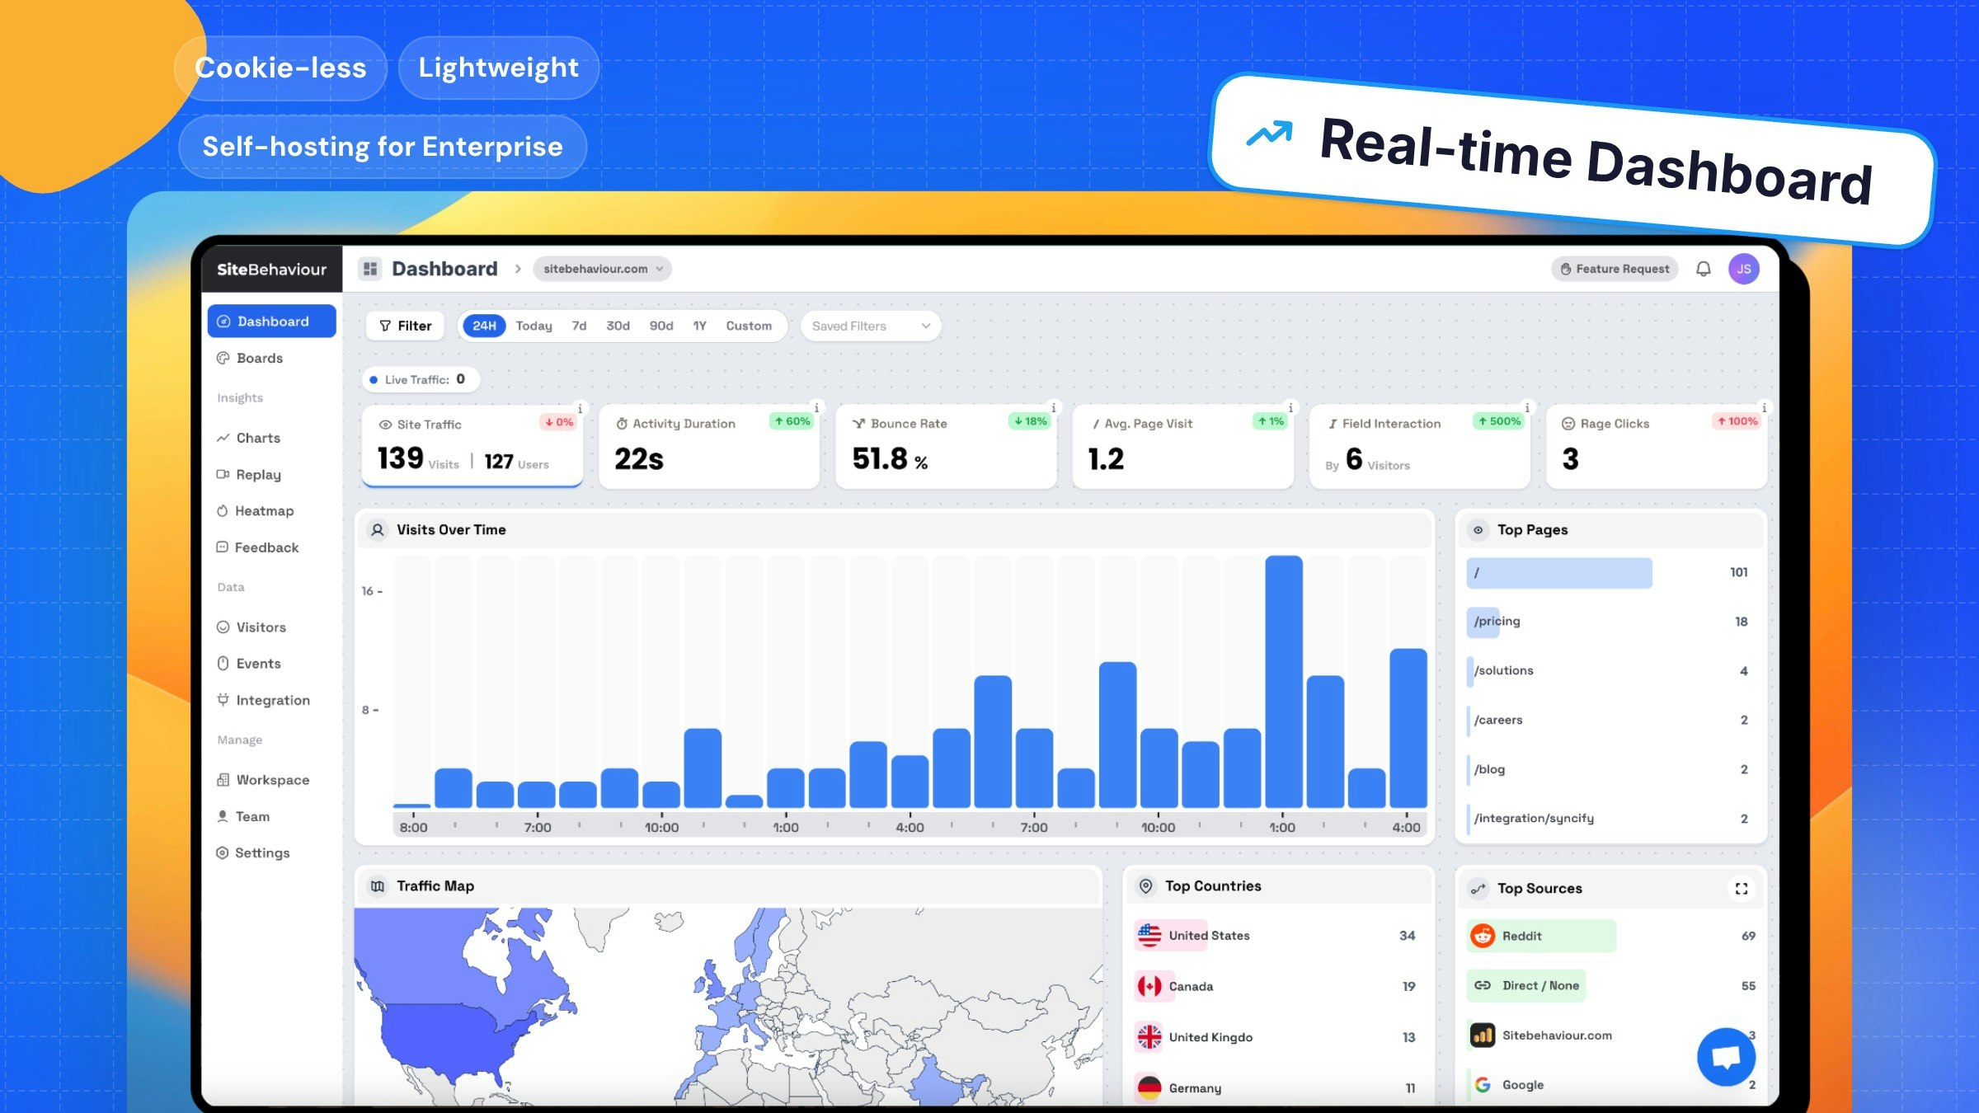Image resolution: width=1979 pixels, height=1113 pixels.
Task: Click the Top Pages eye icon
Action: 1478,530
